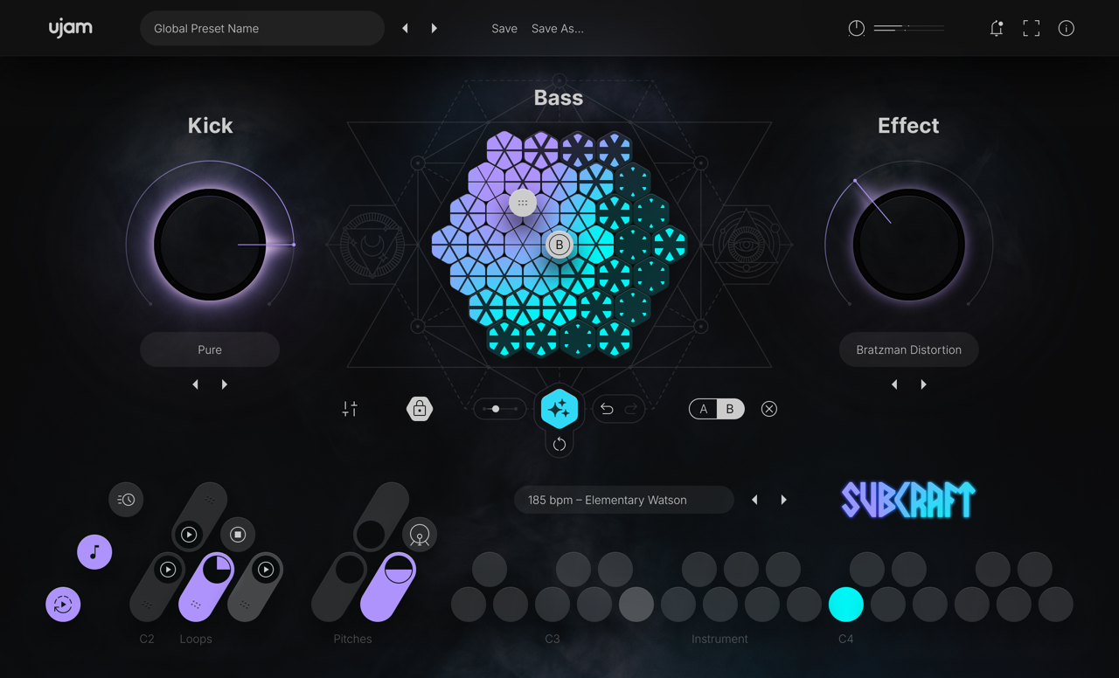Viewport: 1119px width, 678px height.
Task: Click the previous arrow under the Pure kick preset
Action: point(195,384)
